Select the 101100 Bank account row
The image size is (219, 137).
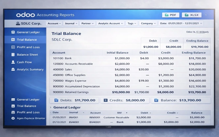[130, 58]
